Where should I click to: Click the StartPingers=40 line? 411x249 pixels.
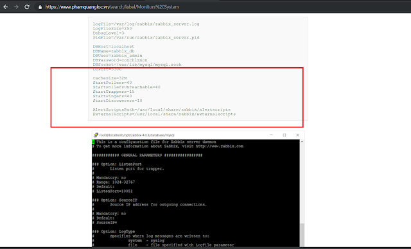coord(112,96)
